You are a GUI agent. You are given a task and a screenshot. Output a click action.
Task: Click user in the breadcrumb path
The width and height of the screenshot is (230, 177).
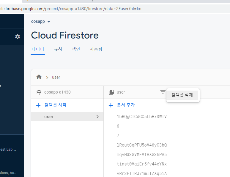[56, 77]
